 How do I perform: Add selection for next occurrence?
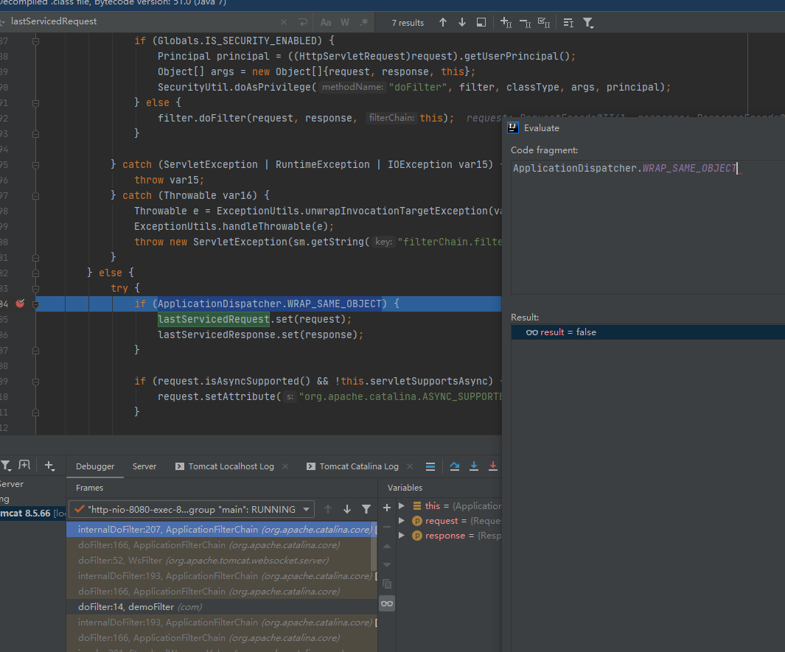pos(506,22)
